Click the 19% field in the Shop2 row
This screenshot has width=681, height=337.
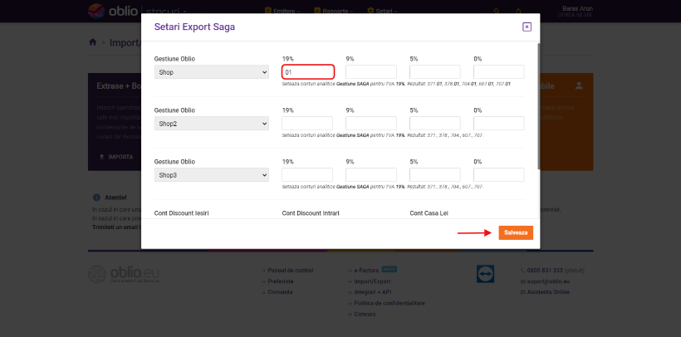pos(307,124)
